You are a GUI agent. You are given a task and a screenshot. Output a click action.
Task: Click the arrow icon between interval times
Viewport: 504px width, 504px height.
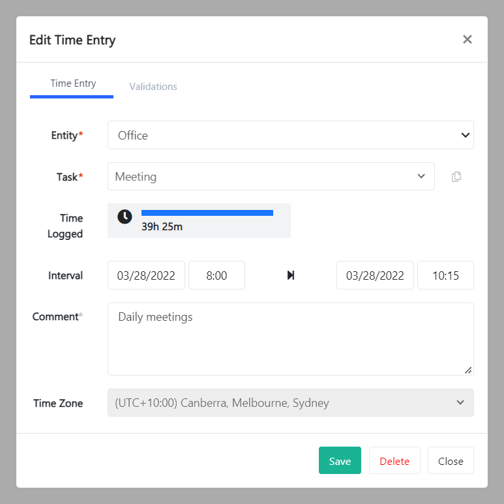(x=291, y=275)
